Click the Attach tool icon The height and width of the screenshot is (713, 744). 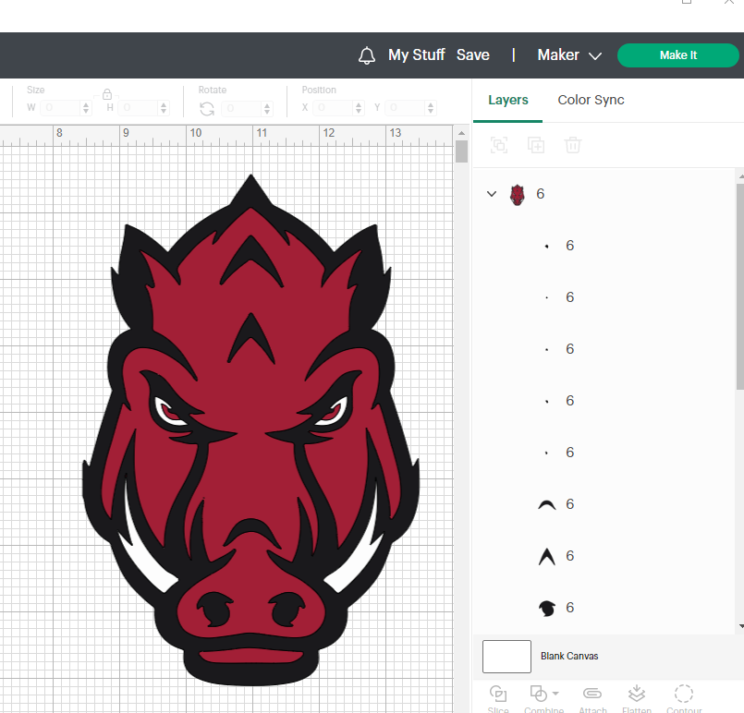coord(592,694)
